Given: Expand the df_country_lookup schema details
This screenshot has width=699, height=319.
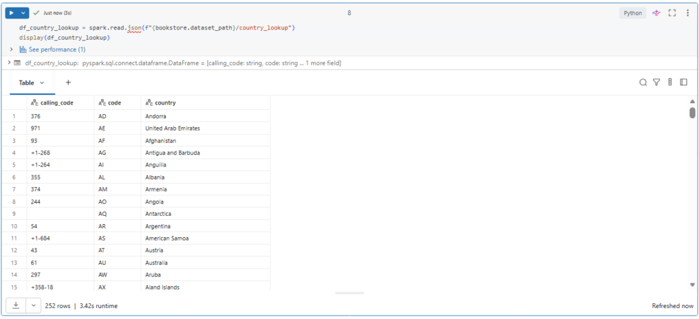Looking at the screenshot, I should pyautogui.click(x=8, y=63).
